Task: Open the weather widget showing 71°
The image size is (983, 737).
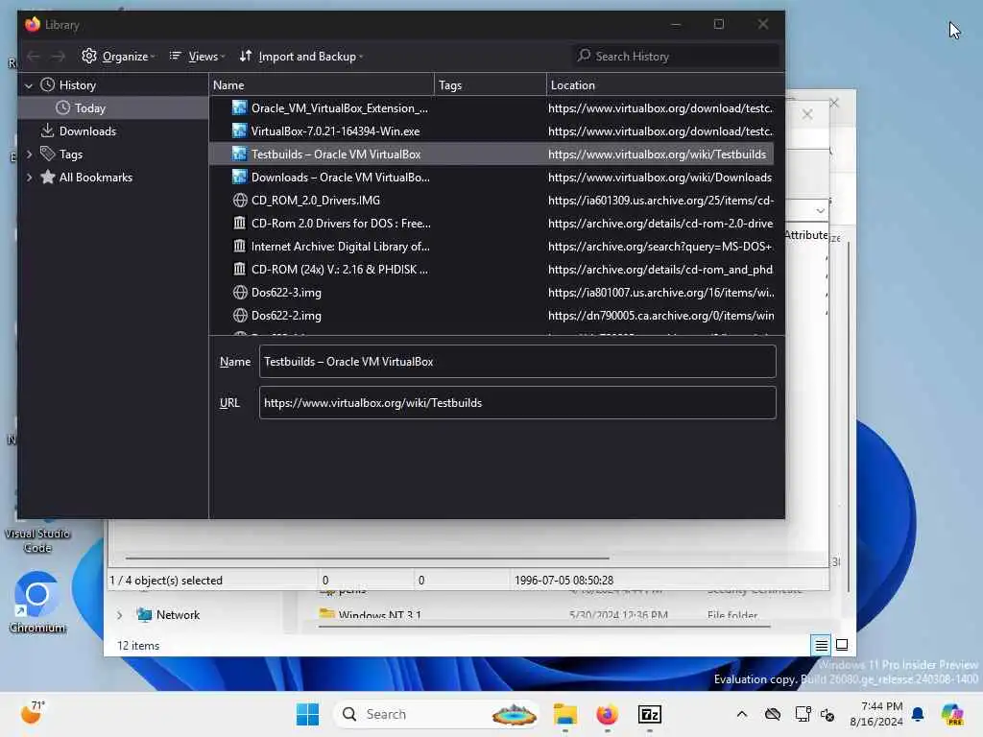Action: (x=33, y=714)
